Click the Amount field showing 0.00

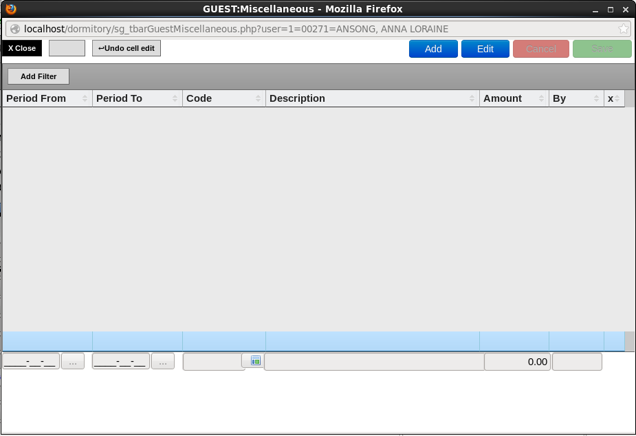pyautogui.click(x=517, y=362)
